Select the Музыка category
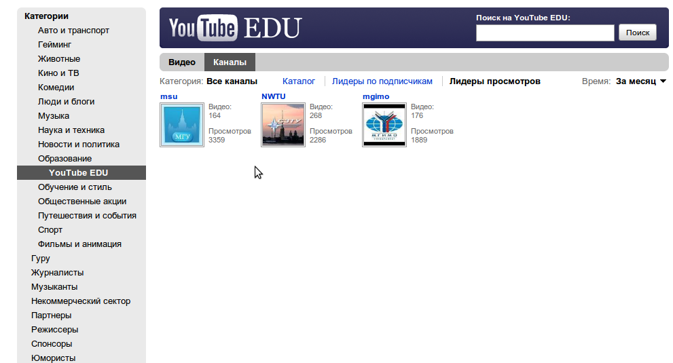The width and height of the screenshot is (673, 363). click(x=53, y=116)
